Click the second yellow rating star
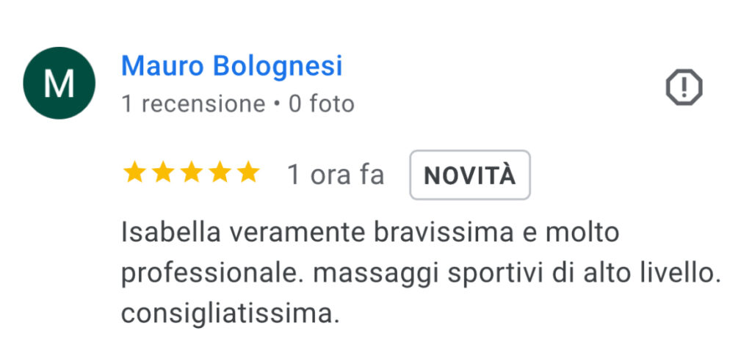Screen dimensions: 752x364 click(x=163, y=172)
